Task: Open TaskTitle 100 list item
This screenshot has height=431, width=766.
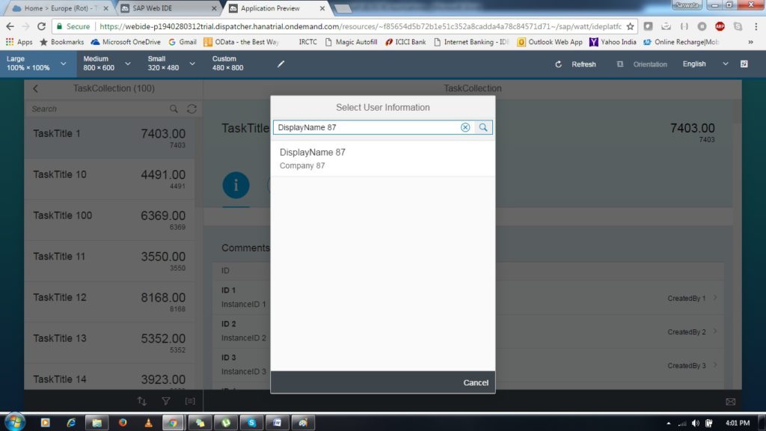Action: point(109,220)
